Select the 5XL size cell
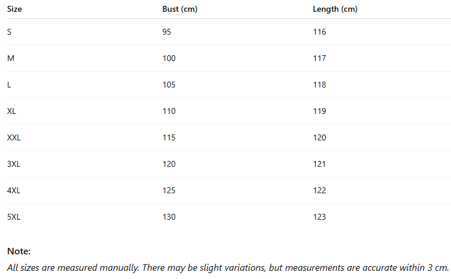Screen dimensions: 451x279 (x=14, y=217)
